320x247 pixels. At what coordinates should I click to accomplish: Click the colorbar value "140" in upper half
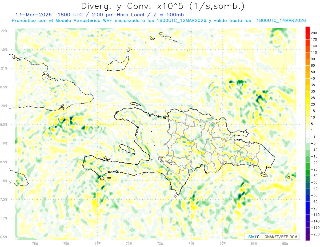coord(314,46)
